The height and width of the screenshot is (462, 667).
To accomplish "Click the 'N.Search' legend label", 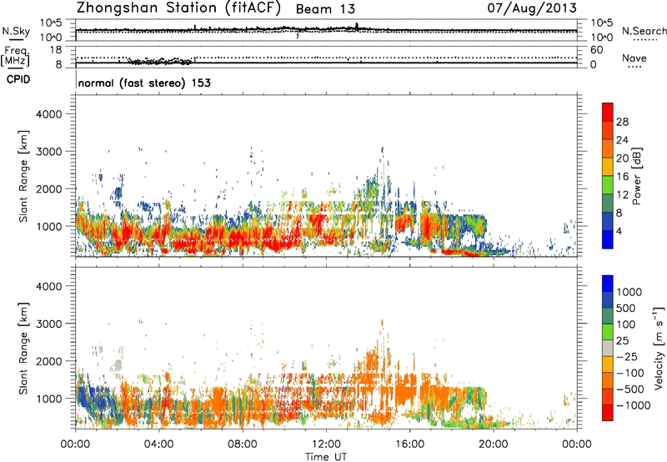I will (x=644, y=31).
